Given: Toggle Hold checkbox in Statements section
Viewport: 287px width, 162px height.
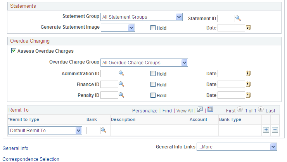Looking at the screenshot, I should 153,28.
